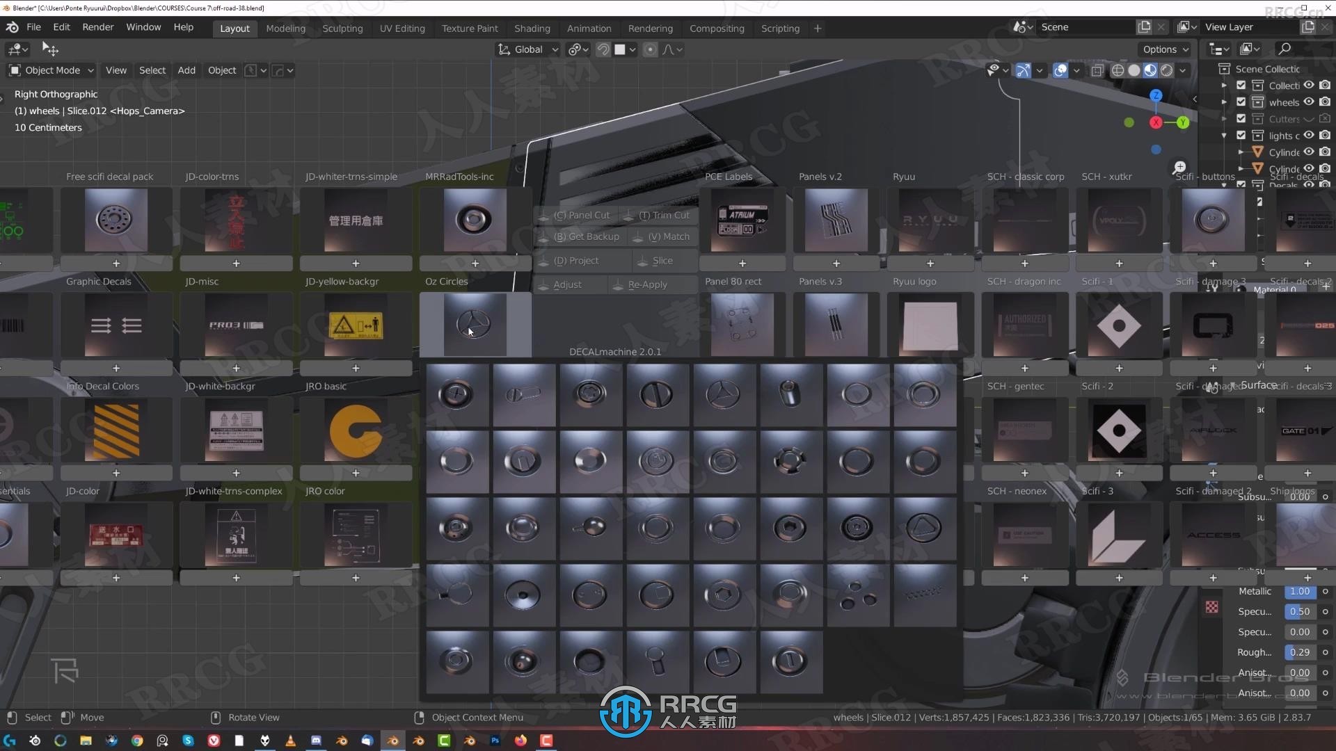Select the cursor move tool icon
Image resolution: width=1336 pixels, height=751 pixels.
pyautogui.click(x=50, y=49)
